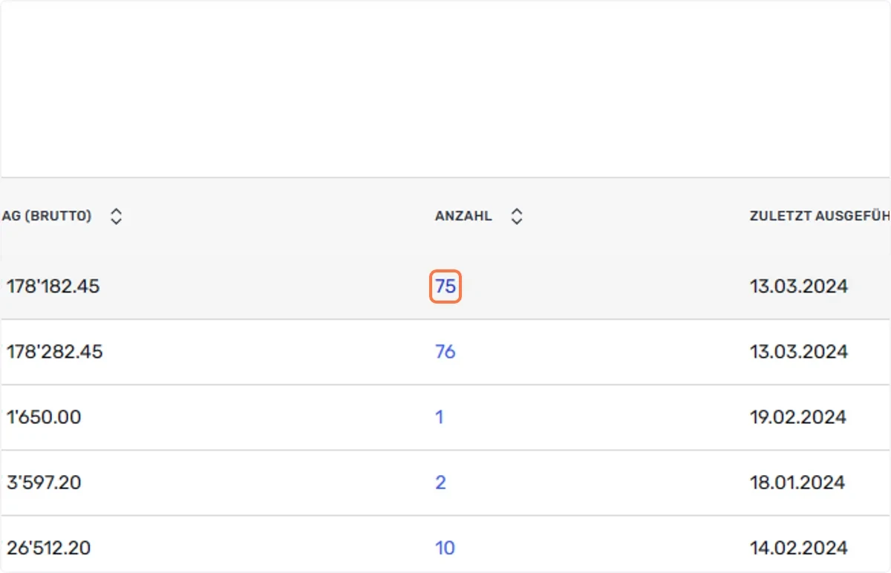Open the count link 75
This screenshot has height=573, width=891.
pos(446,286)
